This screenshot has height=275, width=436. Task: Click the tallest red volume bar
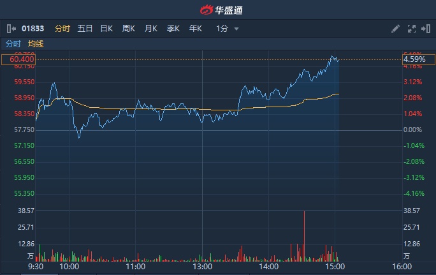click(x=304, y=236)
